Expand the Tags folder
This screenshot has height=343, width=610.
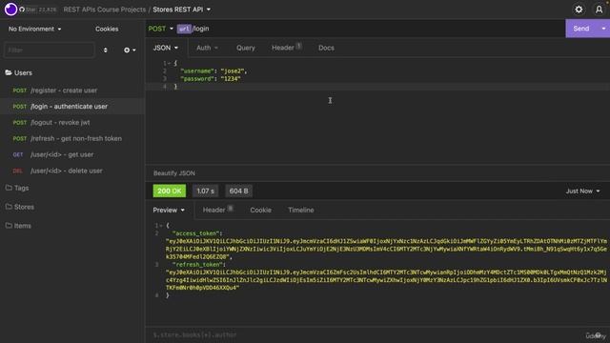coord(17,188)
